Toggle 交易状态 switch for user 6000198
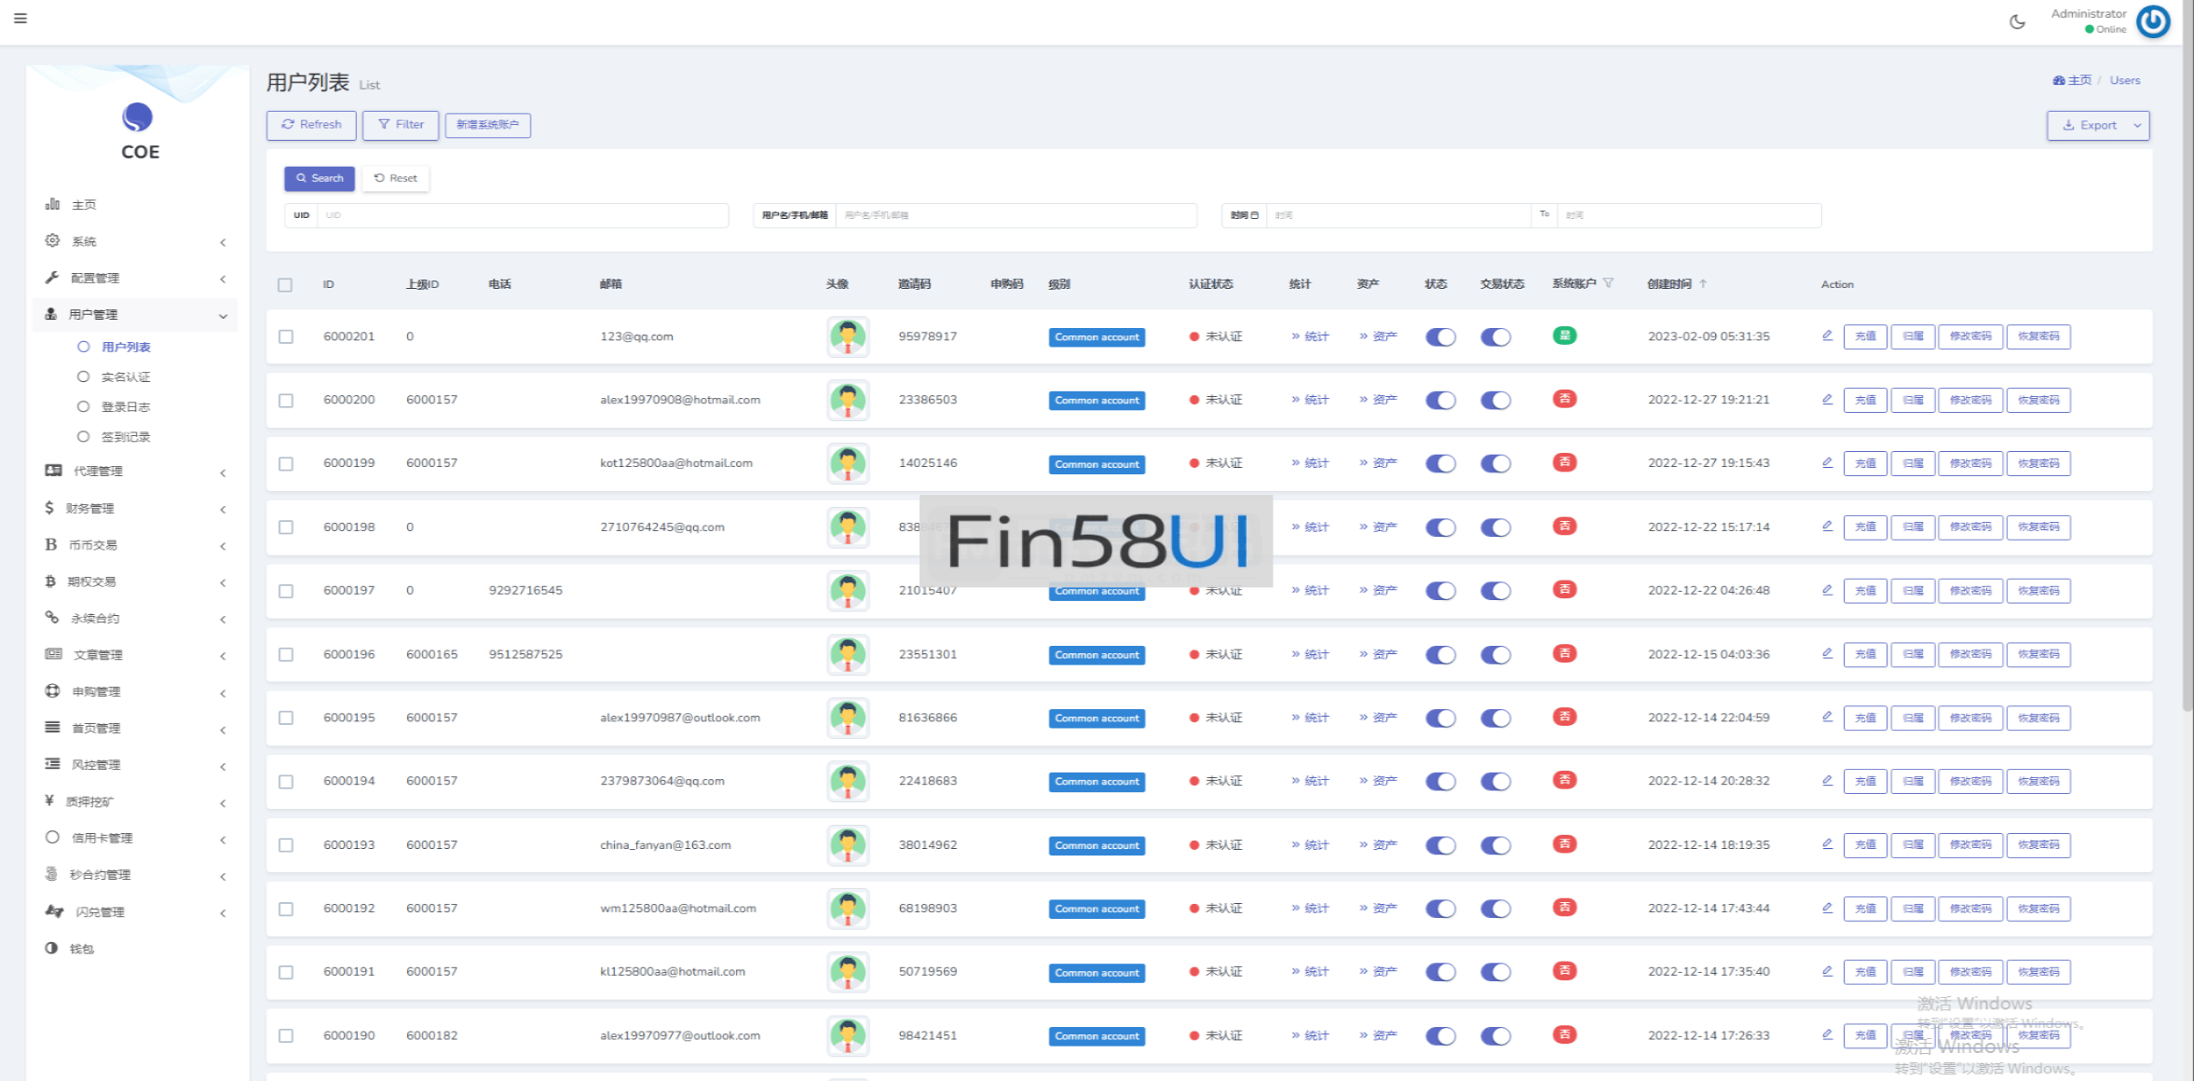 [1495, 527]
